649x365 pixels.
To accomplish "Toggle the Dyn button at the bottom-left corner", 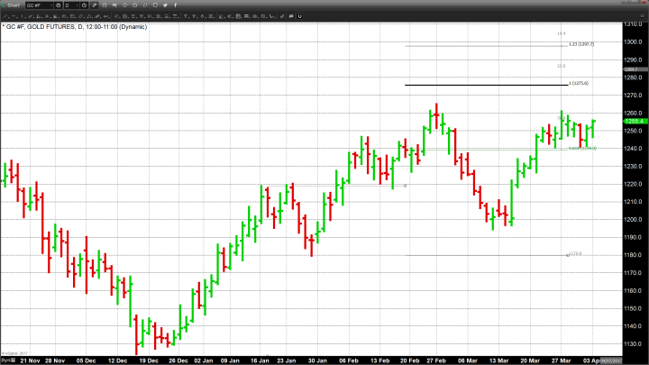I will point(5,360).
